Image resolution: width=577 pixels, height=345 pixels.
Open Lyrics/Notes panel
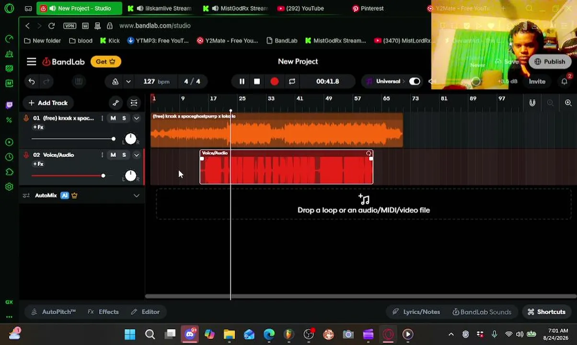tap(416, 312)
